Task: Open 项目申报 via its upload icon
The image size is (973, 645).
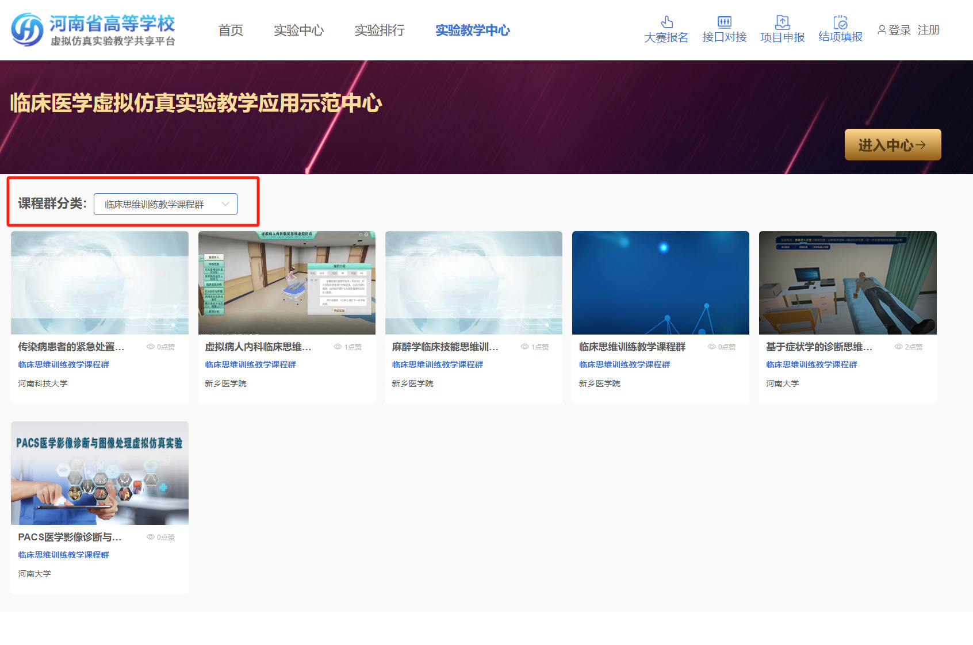Action: [782, 22]
